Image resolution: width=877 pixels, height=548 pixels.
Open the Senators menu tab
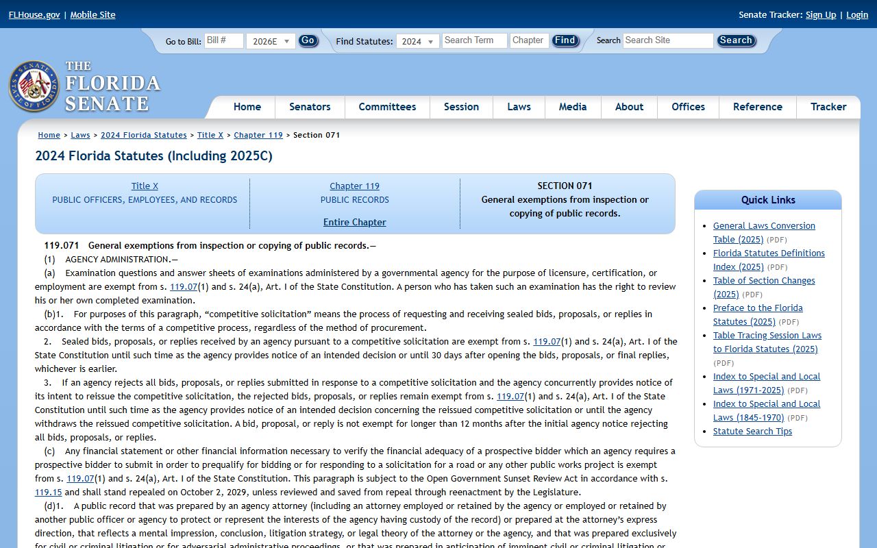310,107
